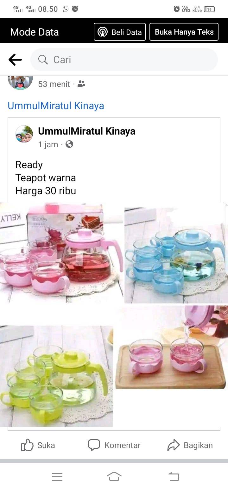Open the bold UmmulMiratul Kinaya author name
Screen dimensions: 228x490
point(87,131)
